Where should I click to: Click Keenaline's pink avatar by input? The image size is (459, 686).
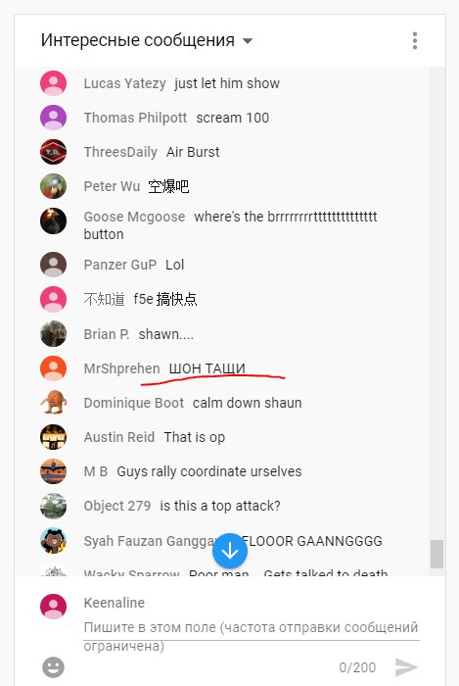[x=53, y=607]
